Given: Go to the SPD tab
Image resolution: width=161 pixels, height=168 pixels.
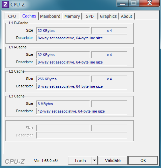Looking at the screenshot, I should pos(90,16).
